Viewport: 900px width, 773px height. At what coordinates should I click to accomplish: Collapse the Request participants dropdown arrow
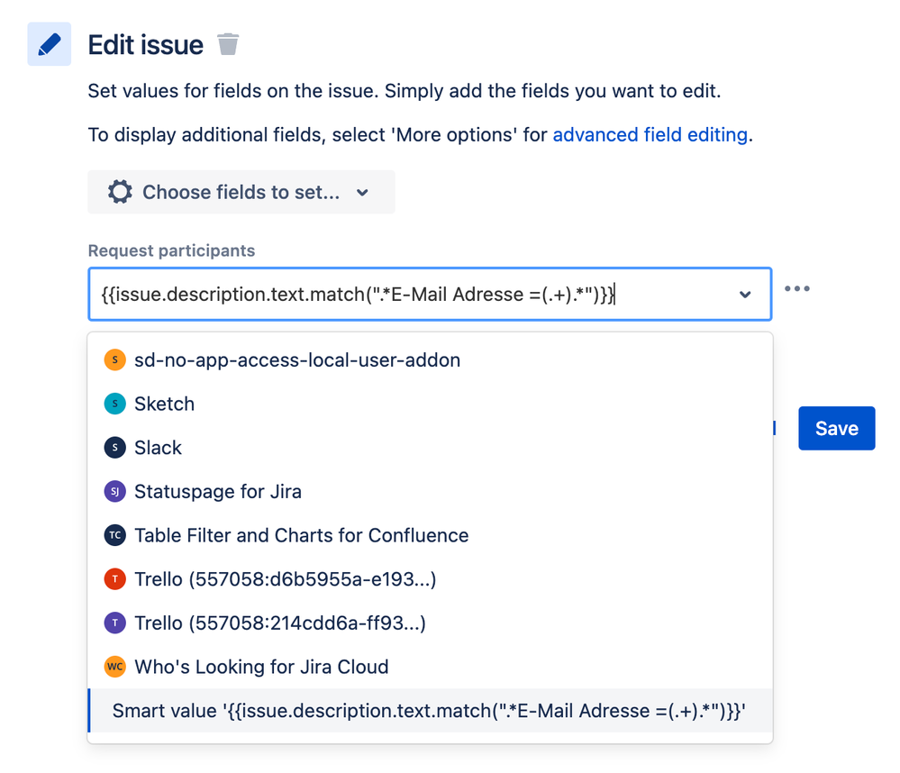coord(745,295)
